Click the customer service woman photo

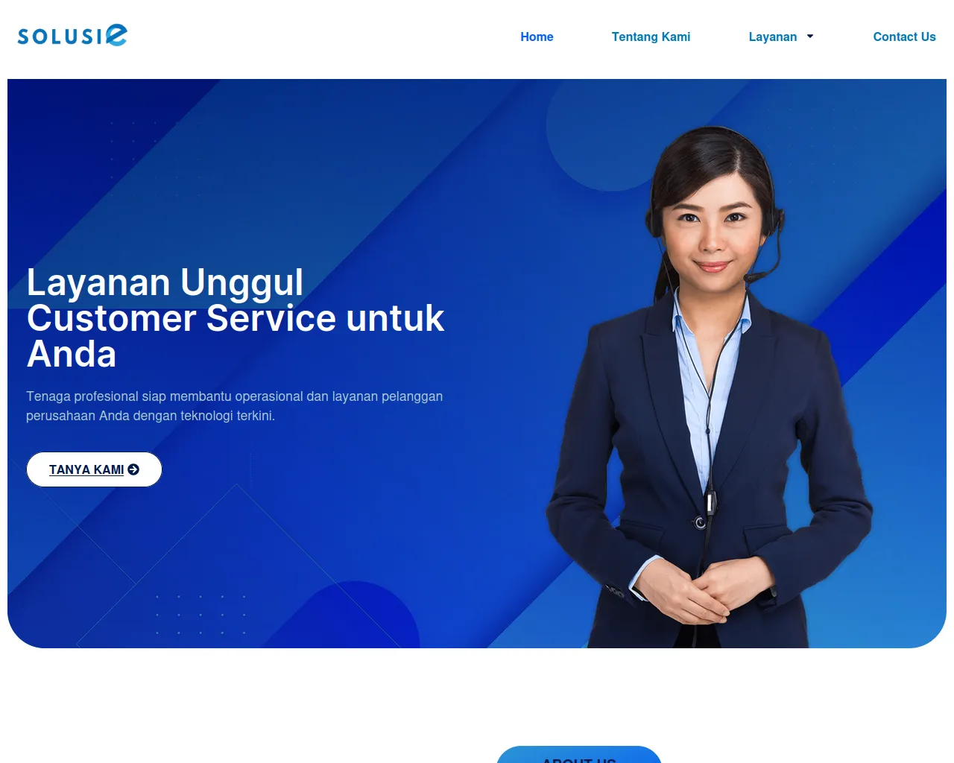(708, 387)
